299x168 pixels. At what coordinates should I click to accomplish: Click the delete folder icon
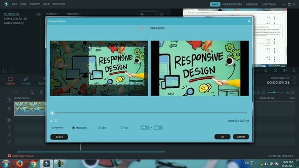click(12, 71)
